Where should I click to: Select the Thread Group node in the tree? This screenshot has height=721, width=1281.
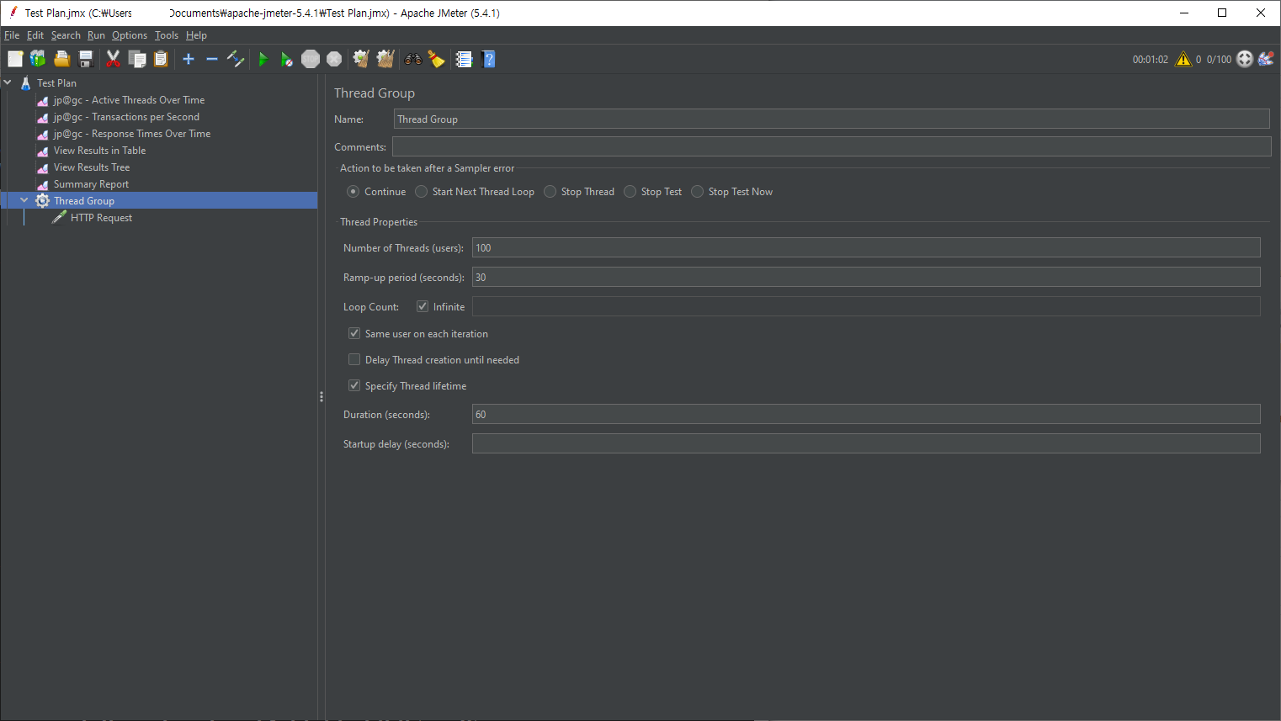pos(84,201)
